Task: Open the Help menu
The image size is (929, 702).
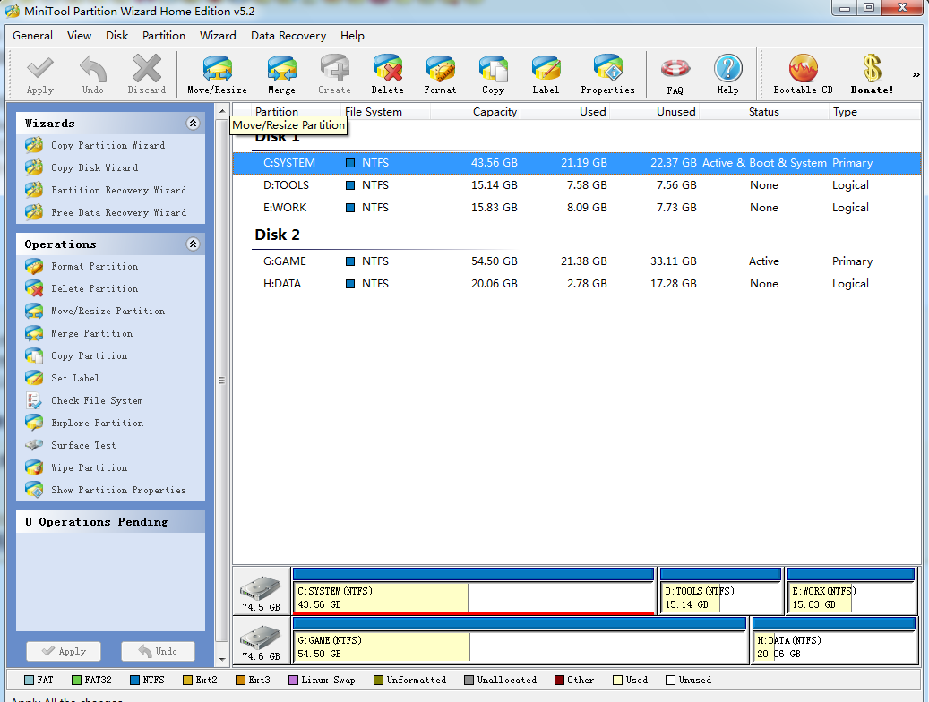Action: [x=352, y=36]
